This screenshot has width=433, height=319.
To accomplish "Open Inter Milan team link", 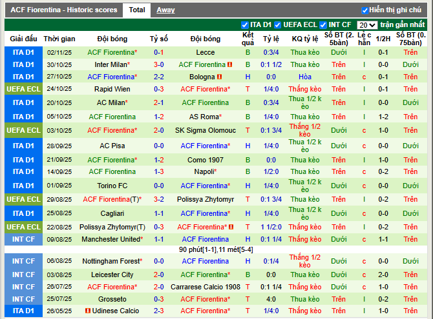I will (x=111, y=64).
